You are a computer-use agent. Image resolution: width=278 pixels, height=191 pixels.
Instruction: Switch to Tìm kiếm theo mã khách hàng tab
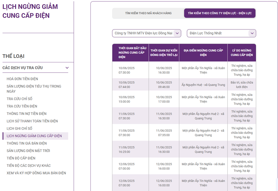pos(148,13)
